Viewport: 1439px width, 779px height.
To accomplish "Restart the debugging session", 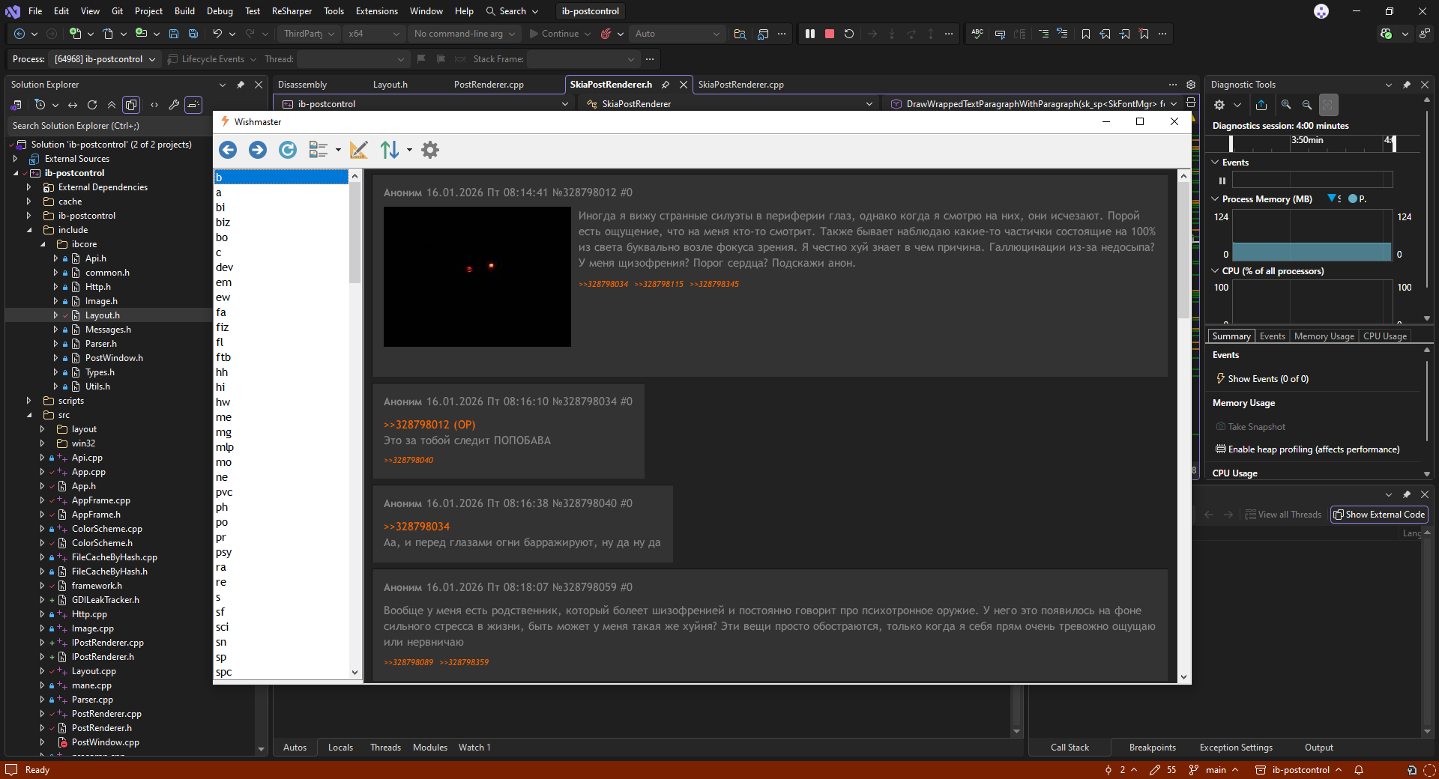I will point(849,34).
